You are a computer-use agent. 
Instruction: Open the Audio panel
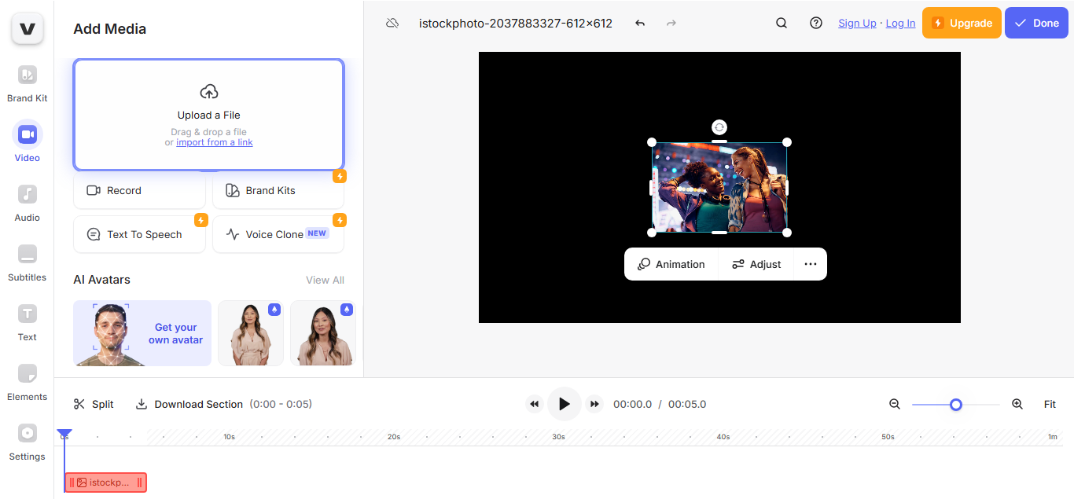pos(27,203)
